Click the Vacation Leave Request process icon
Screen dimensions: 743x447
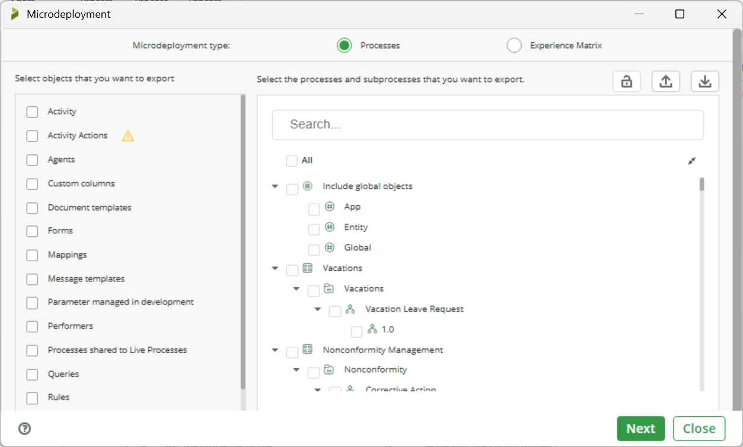[350, 309]
